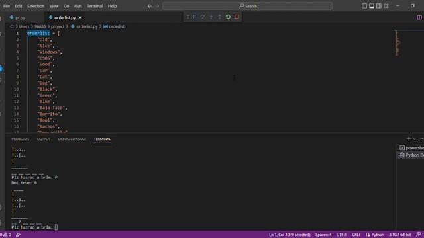Click the "Baja Taco" string on line 13
Image resolution: width=424 pixels, height=238 pixels.
[x=51, y=108]
